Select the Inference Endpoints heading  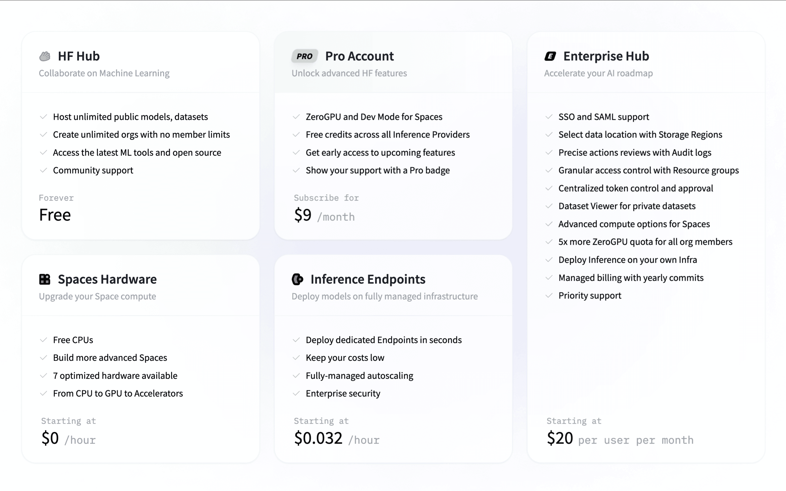[x=368, y=279]
